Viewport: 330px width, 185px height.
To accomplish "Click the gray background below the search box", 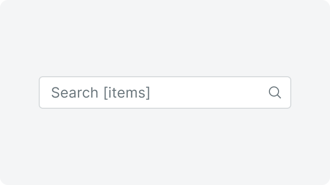I will [165, 147].
